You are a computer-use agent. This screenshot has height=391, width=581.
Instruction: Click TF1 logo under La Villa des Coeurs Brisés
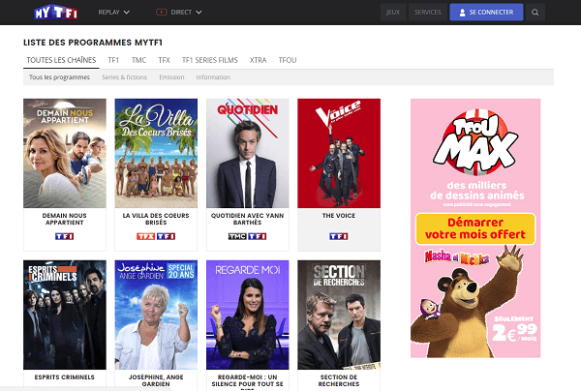(166, 236)
